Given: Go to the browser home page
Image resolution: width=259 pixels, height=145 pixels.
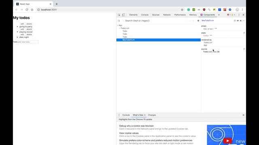Looking at the screenshot, I should tap(32, 10).
